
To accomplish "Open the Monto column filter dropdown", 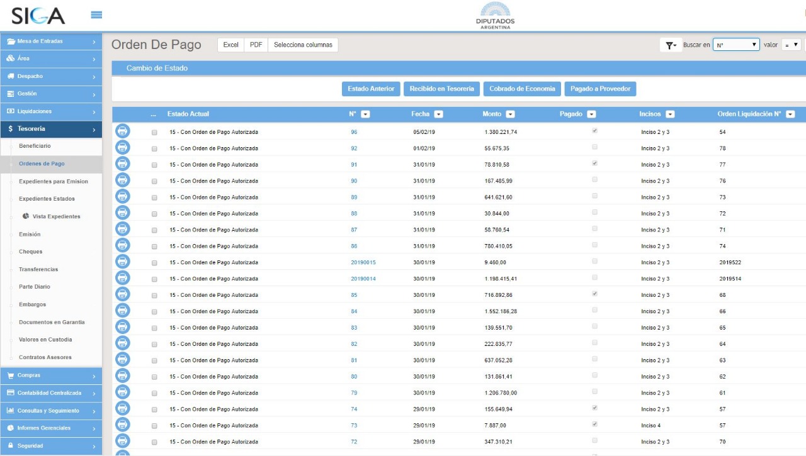I will pos(511,114).
